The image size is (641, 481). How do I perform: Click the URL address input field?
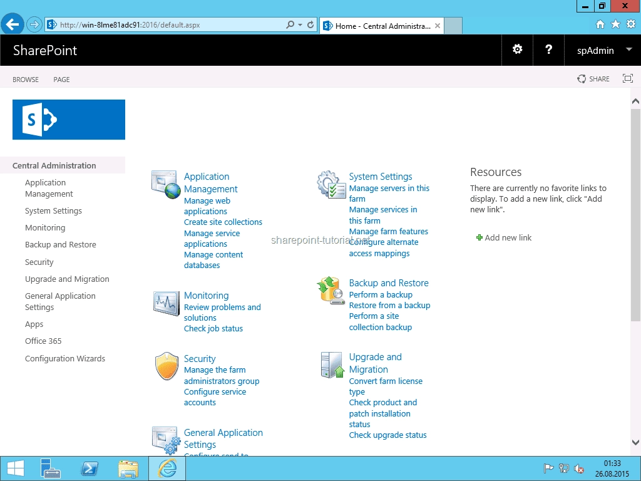[x=171, y=25]
